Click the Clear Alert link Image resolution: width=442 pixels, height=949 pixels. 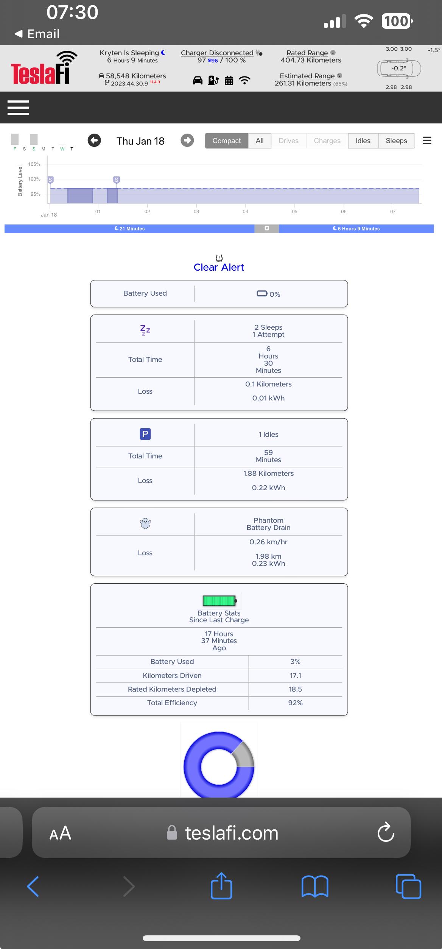point(219,267)
